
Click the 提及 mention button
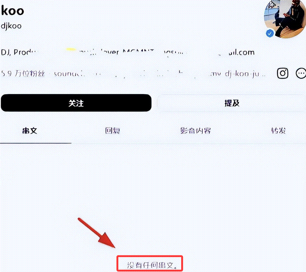(232, 103)
